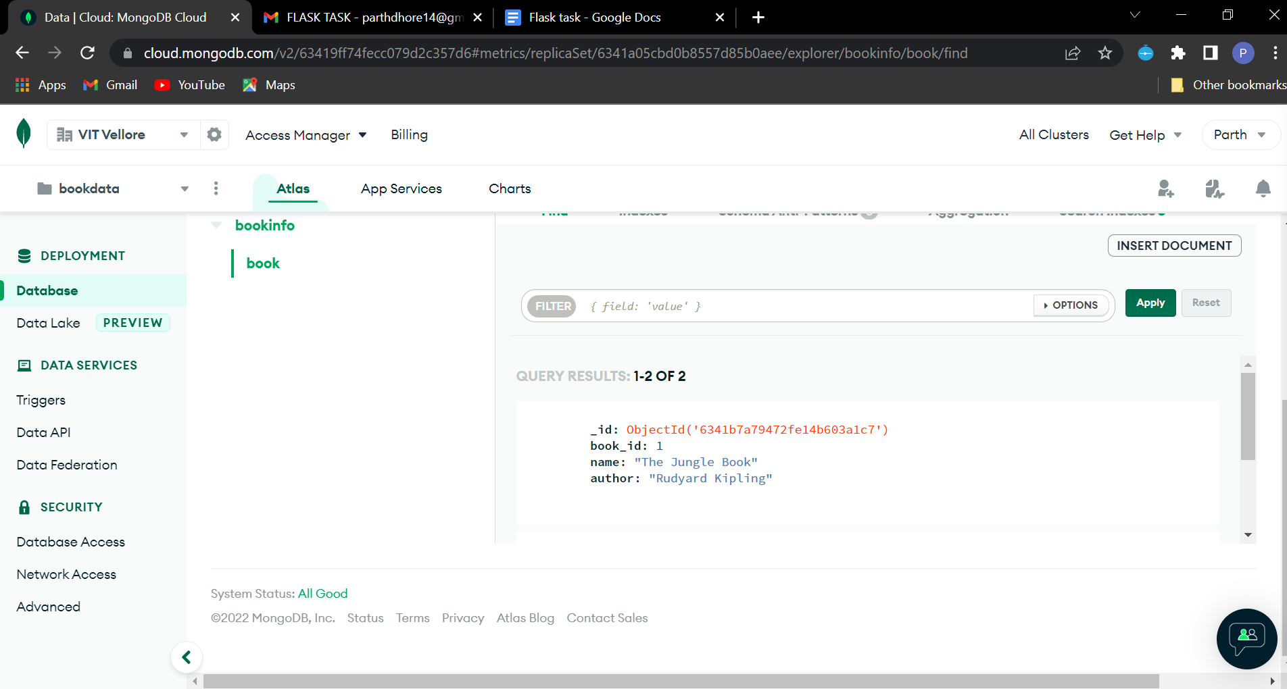
Task: Reload the browser page
Action: point(87,53)
